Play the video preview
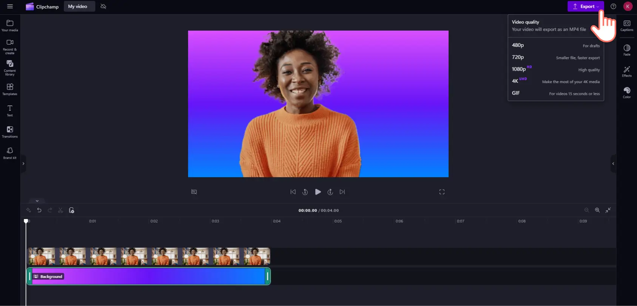The width and height of the screenshot is (637, 306). [318, 192]
